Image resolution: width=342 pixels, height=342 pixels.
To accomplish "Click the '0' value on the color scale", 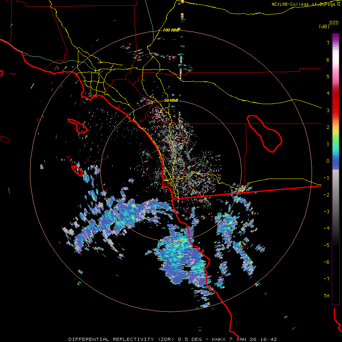I will [328, 161].
